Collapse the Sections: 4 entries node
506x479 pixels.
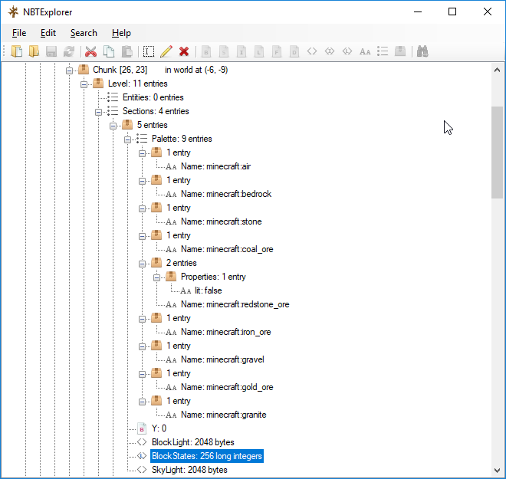(x=98, y=111)
